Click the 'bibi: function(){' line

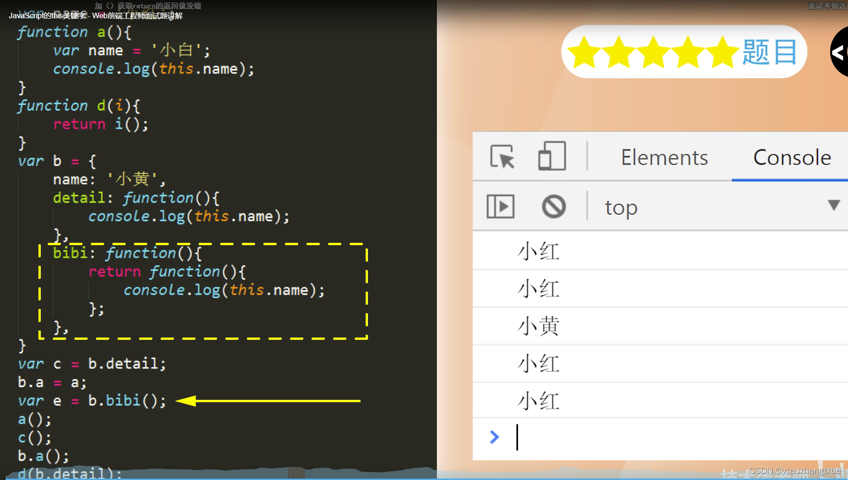127,253
